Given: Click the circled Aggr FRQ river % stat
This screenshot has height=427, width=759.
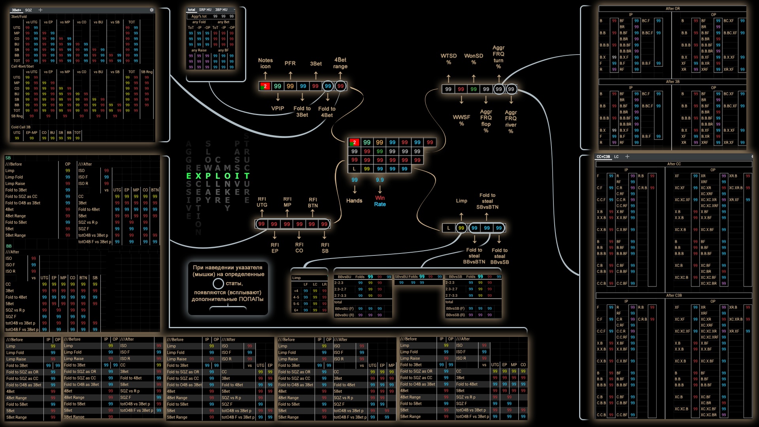Looking at the screenshot, I should [x=511, y=89].
